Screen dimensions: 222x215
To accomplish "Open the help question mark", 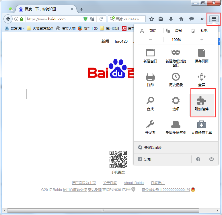I will [198, 159].
